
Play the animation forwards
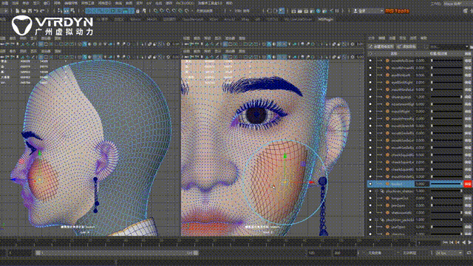tap(470, 242)
